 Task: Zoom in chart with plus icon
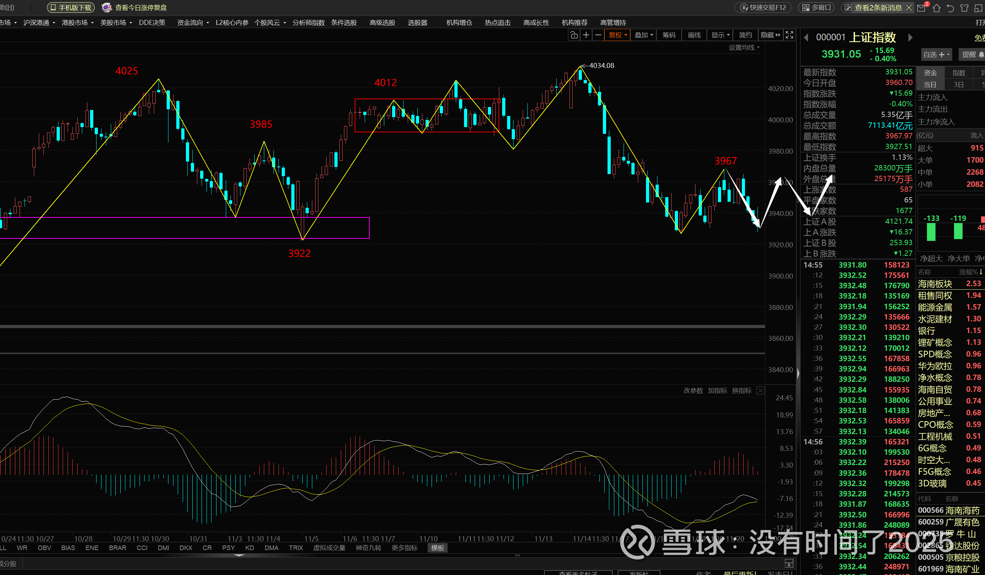(x=586, y=35)
